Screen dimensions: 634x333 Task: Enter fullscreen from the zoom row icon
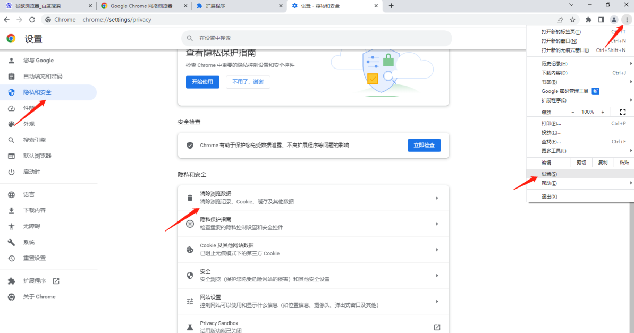(623, 112)
